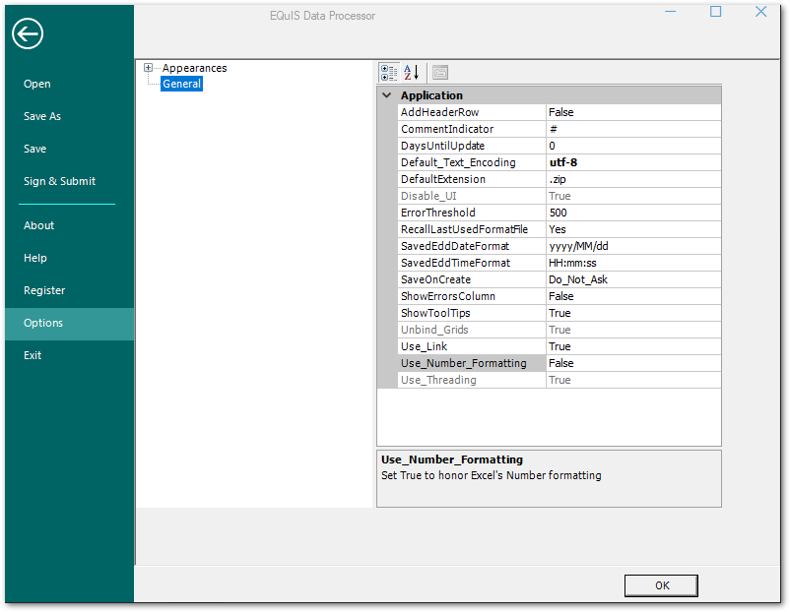Select the ShowErrorsColumn property name
Viewport: 790px width, 612px height.
click(x=471, y=296)
